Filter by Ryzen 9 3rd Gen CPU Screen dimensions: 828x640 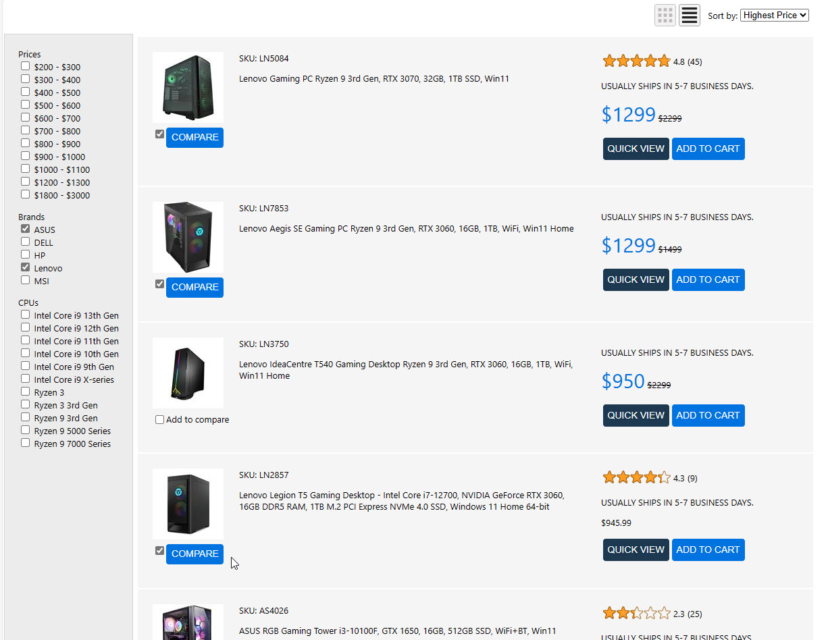[x=26, y=418]
